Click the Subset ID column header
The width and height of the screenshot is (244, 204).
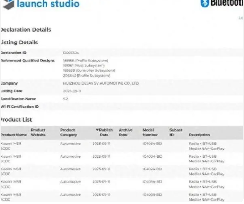pyautogui.click(x=176, y=132)
